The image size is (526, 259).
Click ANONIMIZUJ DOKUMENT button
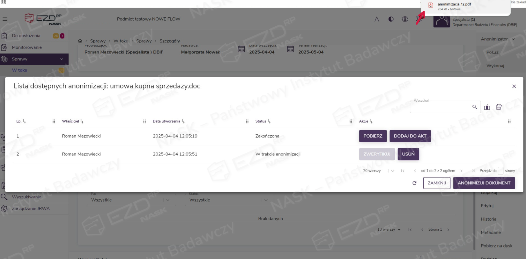484,183
